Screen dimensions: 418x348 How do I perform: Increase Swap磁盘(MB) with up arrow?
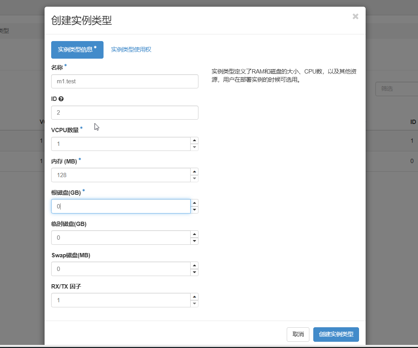(x=194, y=265)
